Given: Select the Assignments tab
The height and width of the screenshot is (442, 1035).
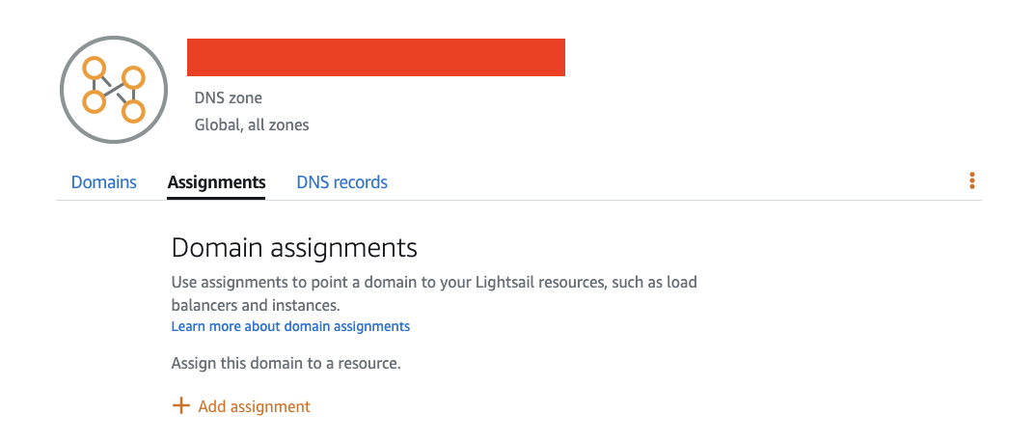Looking at the screenshot, I should 216,182.
